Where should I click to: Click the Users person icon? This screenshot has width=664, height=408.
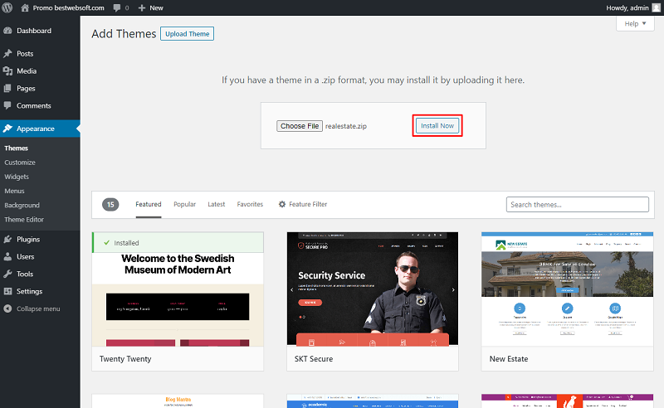[7, 256]
